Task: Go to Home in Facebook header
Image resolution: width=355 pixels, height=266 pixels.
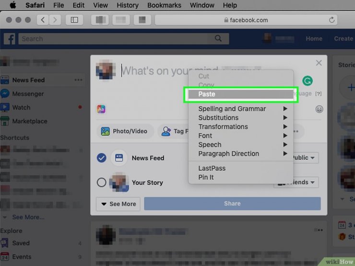Action: [314, 39]
